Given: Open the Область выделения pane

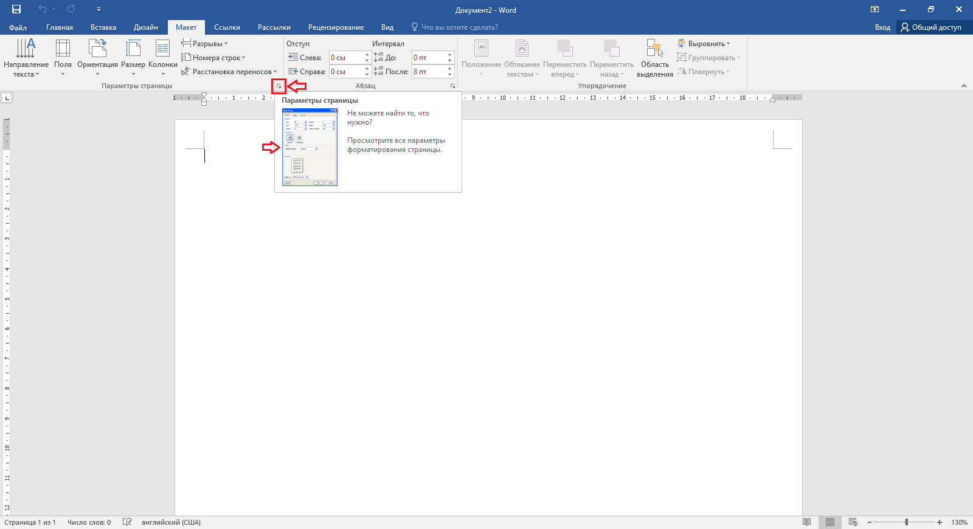Looking at the screenshot, I should coord(655,58).
